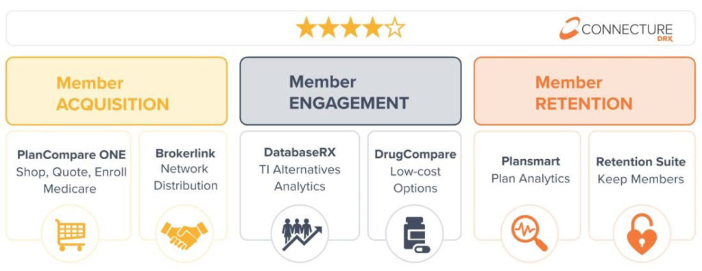Open the Member Engagement header
The width and height of the screenshot is (702, 271).
pyautogui.click(x=350, y=91)
